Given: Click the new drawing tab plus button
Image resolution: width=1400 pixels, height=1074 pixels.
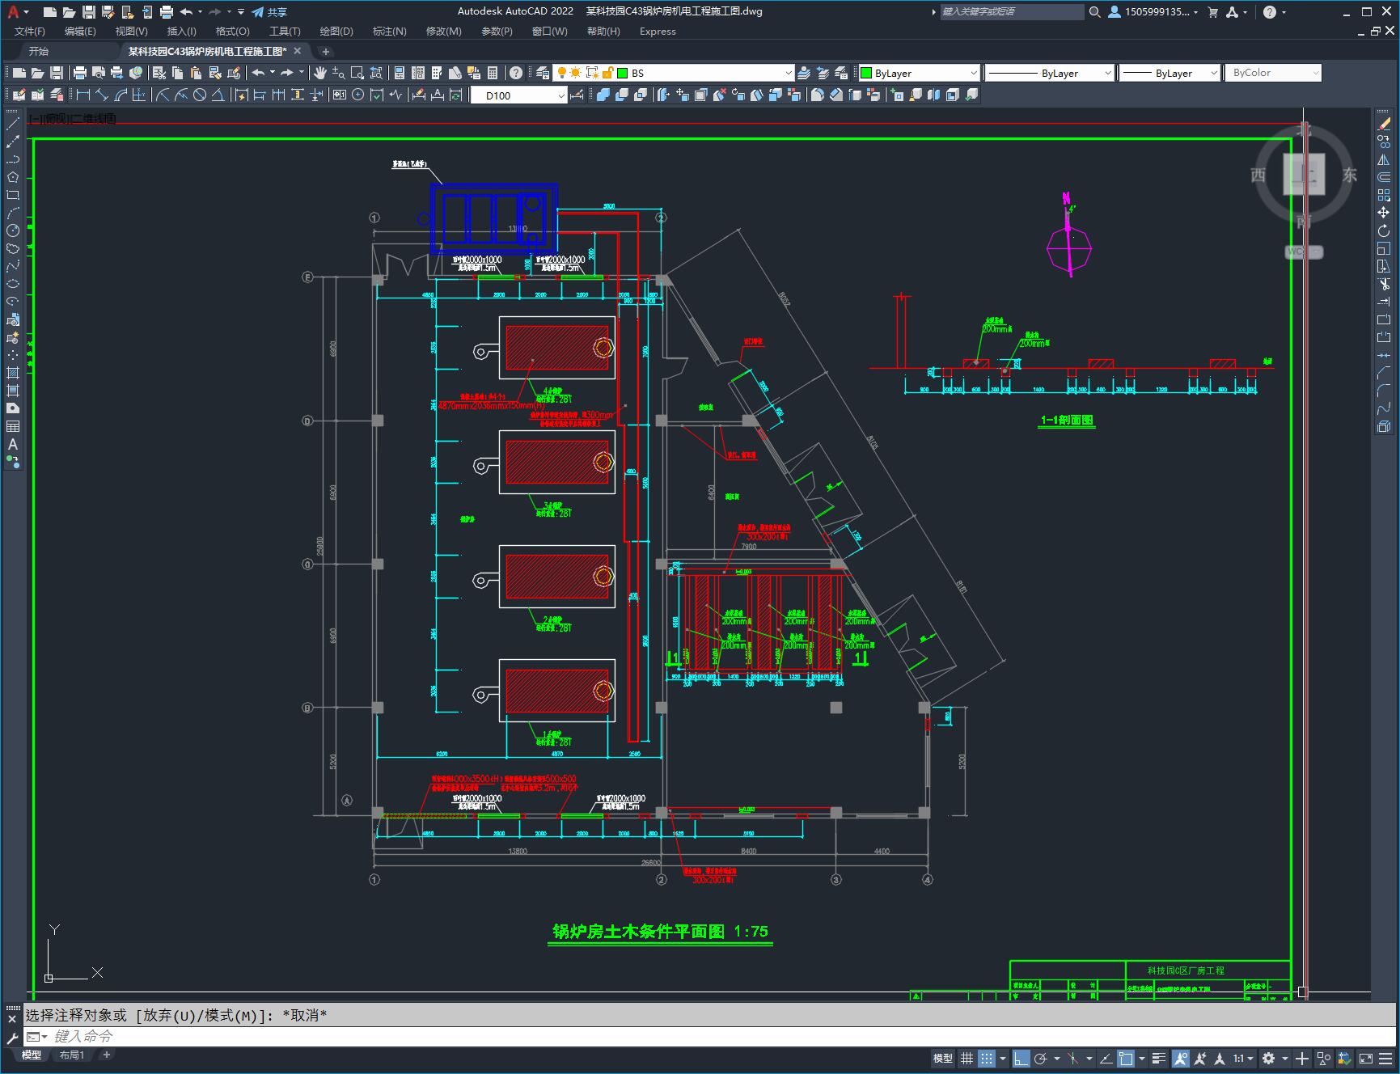Looking at the screenshot, I should coord(326,51).
